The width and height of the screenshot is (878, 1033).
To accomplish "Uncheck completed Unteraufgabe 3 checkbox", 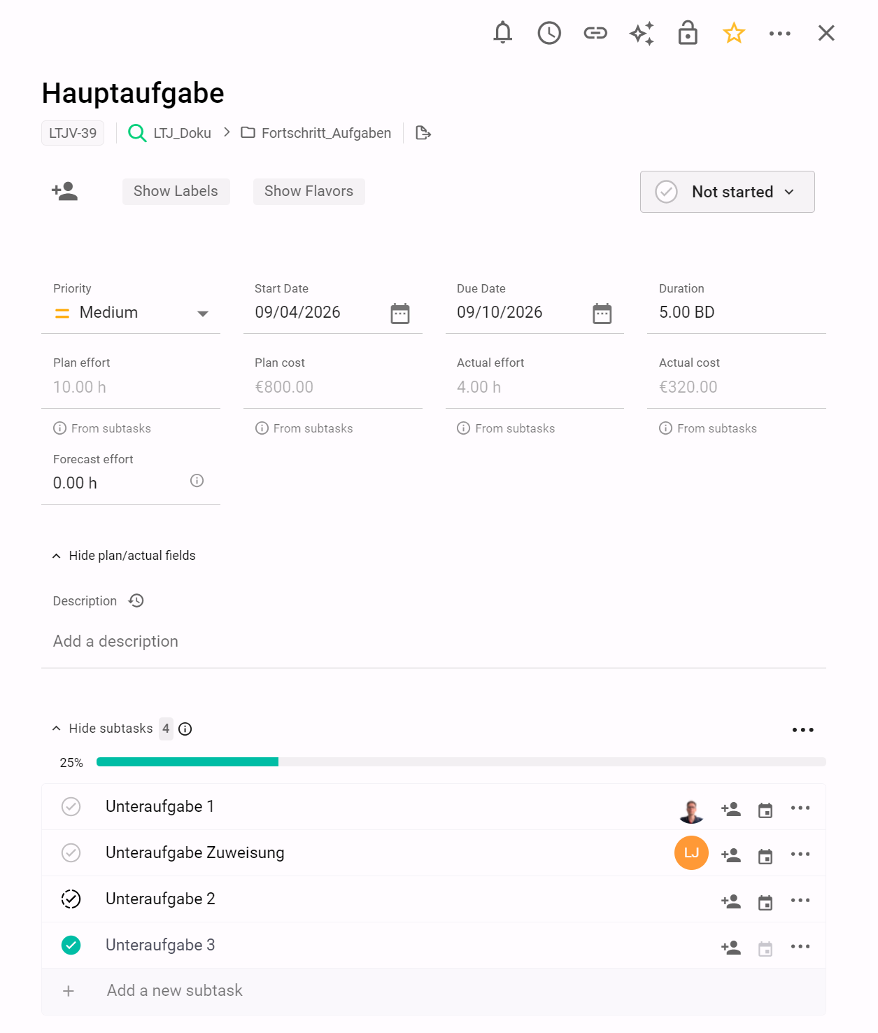I will pos(71,946).
